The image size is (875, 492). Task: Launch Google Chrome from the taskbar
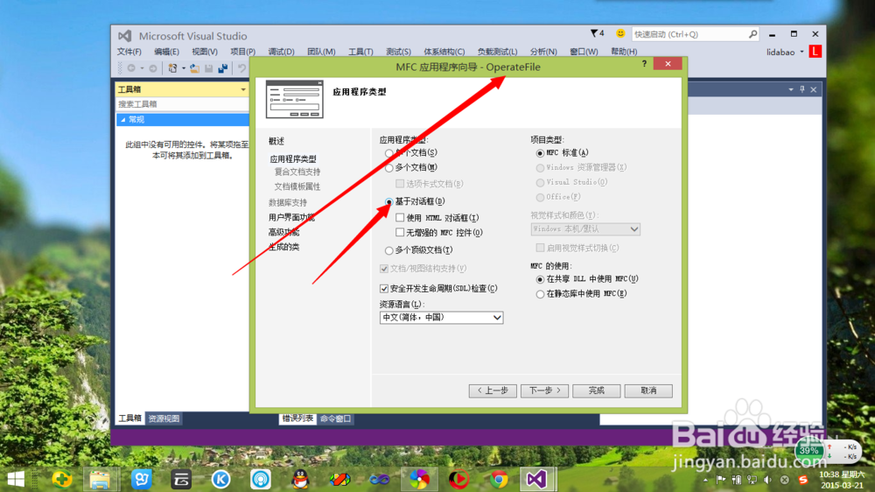pos(500,479)
